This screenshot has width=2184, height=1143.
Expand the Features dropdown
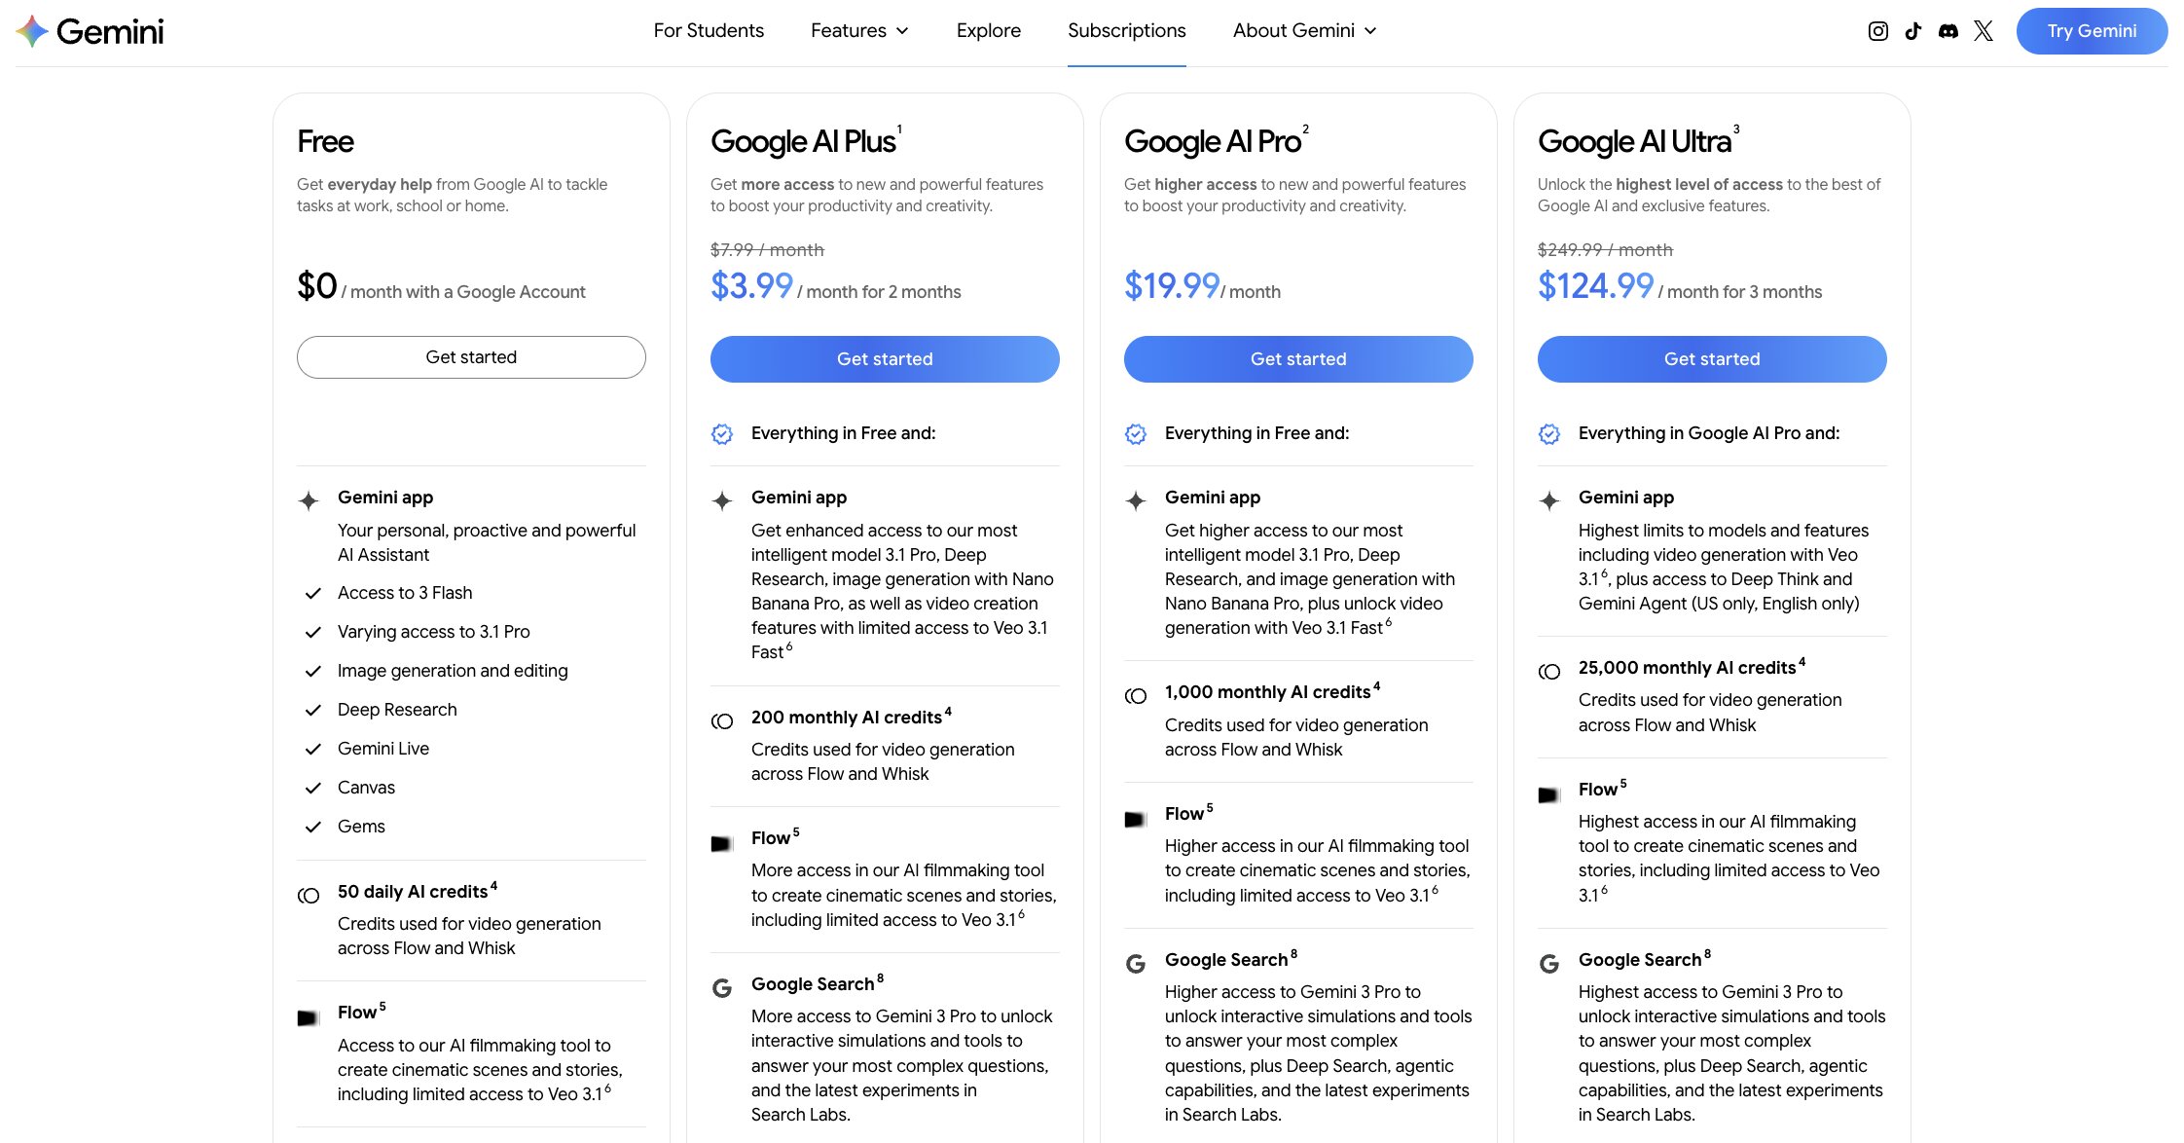point(848,30)
